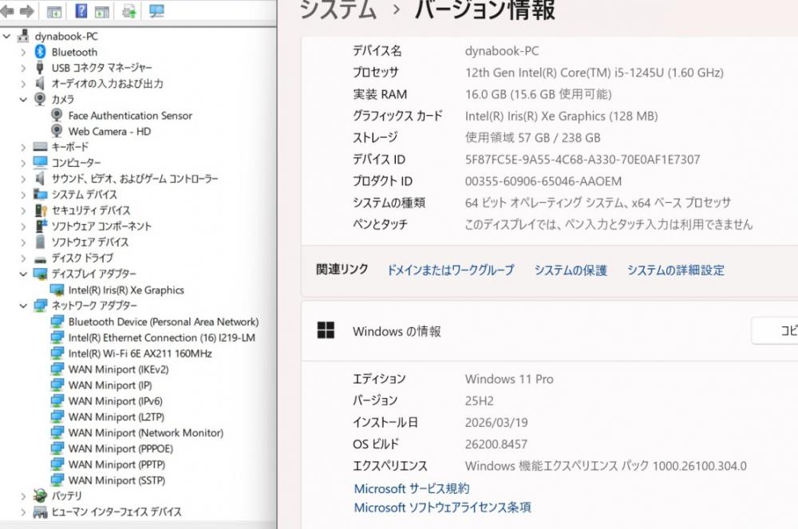
Task: Expand the Bluetooth category
Action: (23, 52)
